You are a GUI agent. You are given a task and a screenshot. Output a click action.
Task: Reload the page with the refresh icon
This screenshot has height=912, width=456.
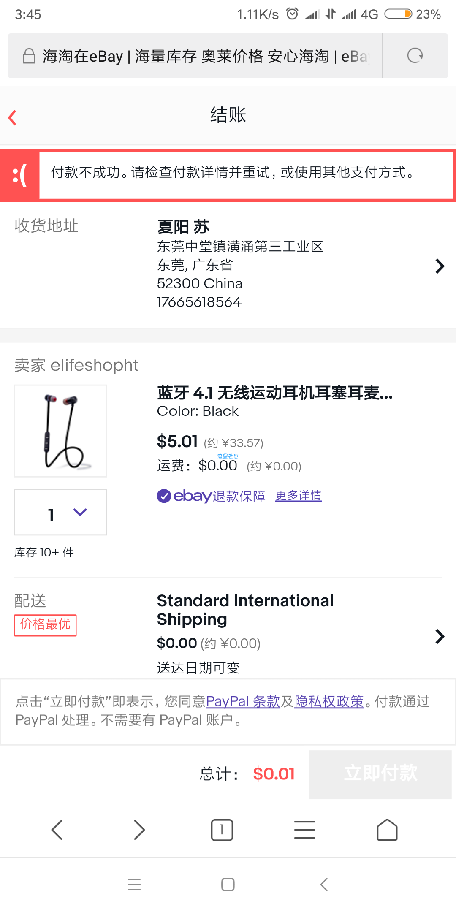[415, 56]
